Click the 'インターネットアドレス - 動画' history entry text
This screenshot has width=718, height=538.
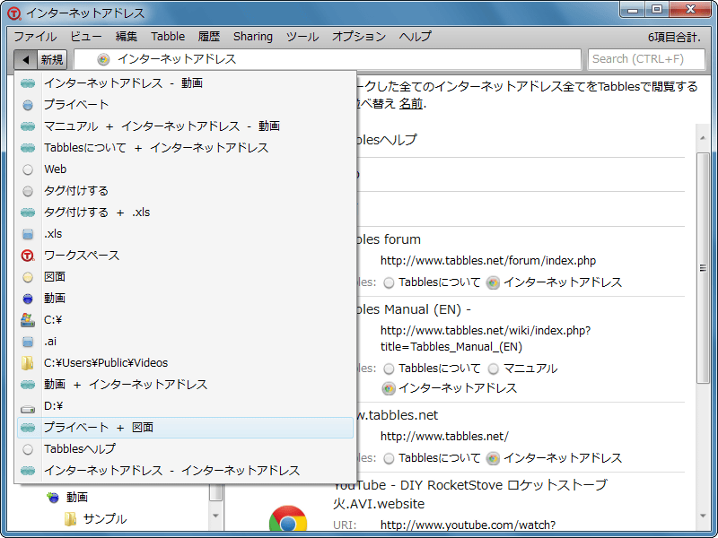click(123, 83)
